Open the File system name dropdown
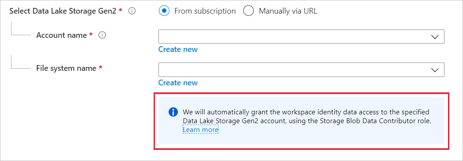 [x=301, y=70]
